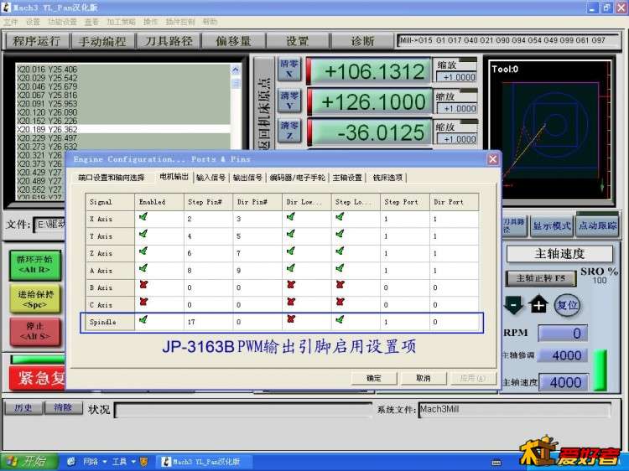Zero the Y axis with 清零 Y
This screenshot has height=471, width=629.
click(289, 101)
